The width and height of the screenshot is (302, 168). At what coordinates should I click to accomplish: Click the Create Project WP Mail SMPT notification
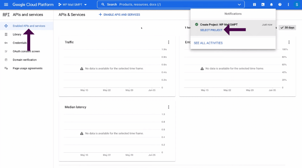pyautogui.click(x=233, y=27)
